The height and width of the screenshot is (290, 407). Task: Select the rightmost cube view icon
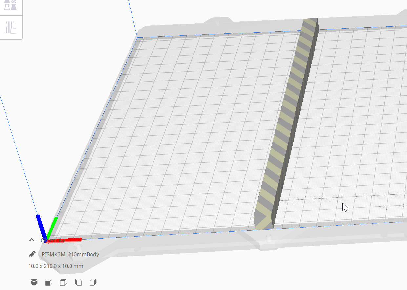click(x=93, y=281)
